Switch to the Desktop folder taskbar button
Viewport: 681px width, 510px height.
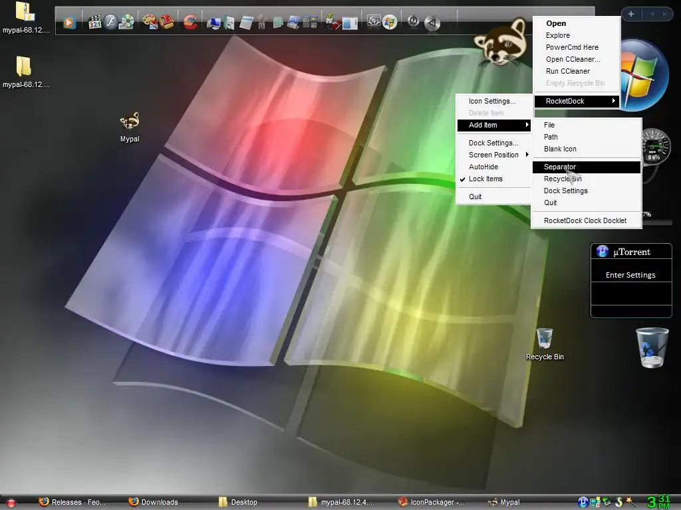coord(238,502)
